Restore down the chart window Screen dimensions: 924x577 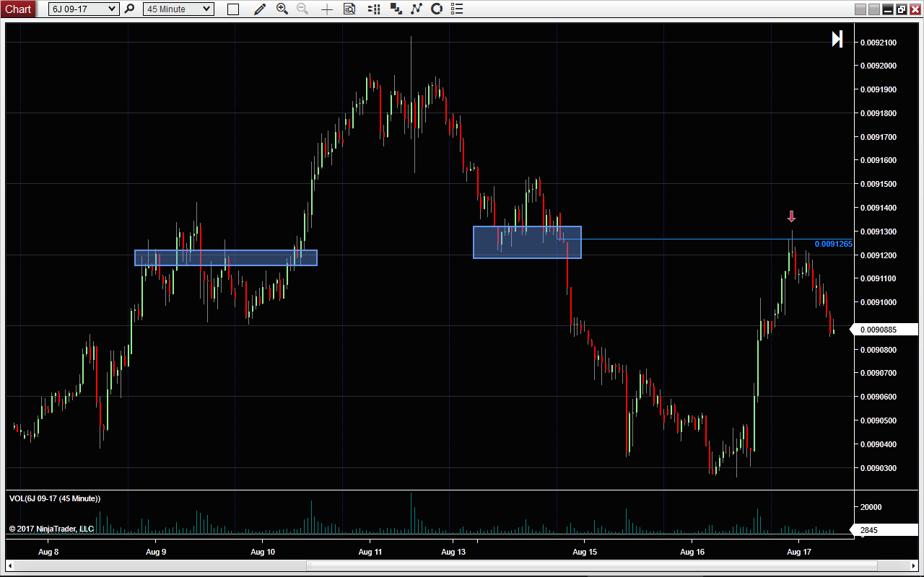tap(902, 9)
